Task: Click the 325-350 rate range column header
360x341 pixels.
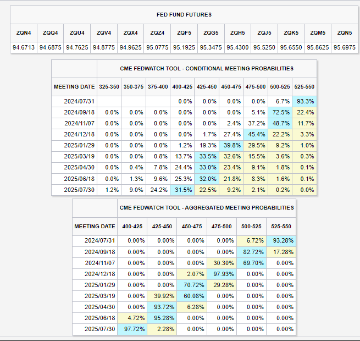Action: [x=109, y=87]
